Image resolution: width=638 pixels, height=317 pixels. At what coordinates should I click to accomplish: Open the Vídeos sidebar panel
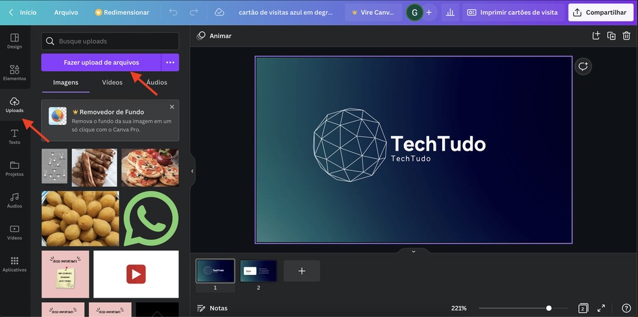pyautogui.click(x=15, y=232)
